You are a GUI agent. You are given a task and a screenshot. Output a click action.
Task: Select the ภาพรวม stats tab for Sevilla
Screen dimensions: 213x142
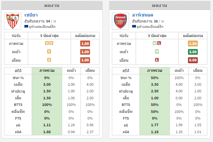pyautogui.click(x=47, y=71)
